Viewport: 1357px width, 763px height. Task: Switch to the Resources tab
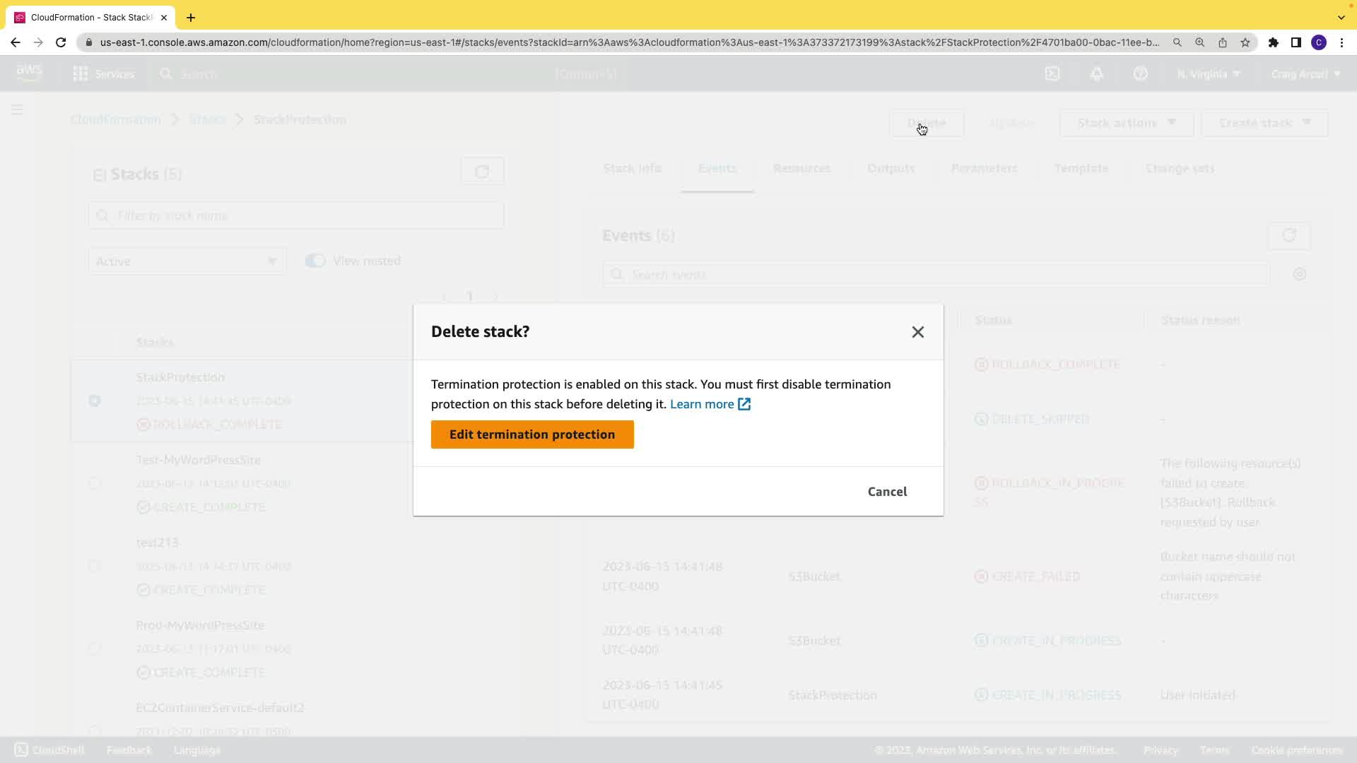(801, 168)
